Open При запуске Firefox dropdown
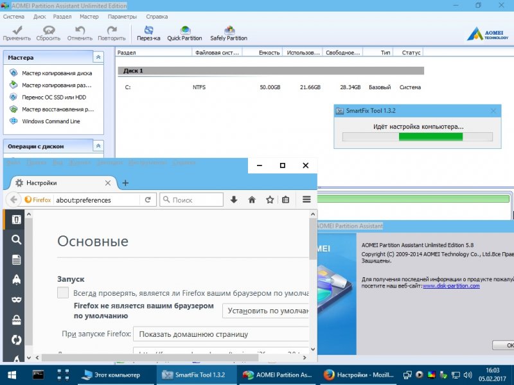This screenshot has height=385, width=514. pos(222,334)
